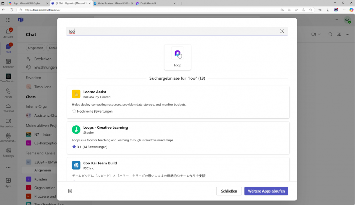Open browser zoom icon in address bar
Viewport: 355px width, 205px height.
289,10
